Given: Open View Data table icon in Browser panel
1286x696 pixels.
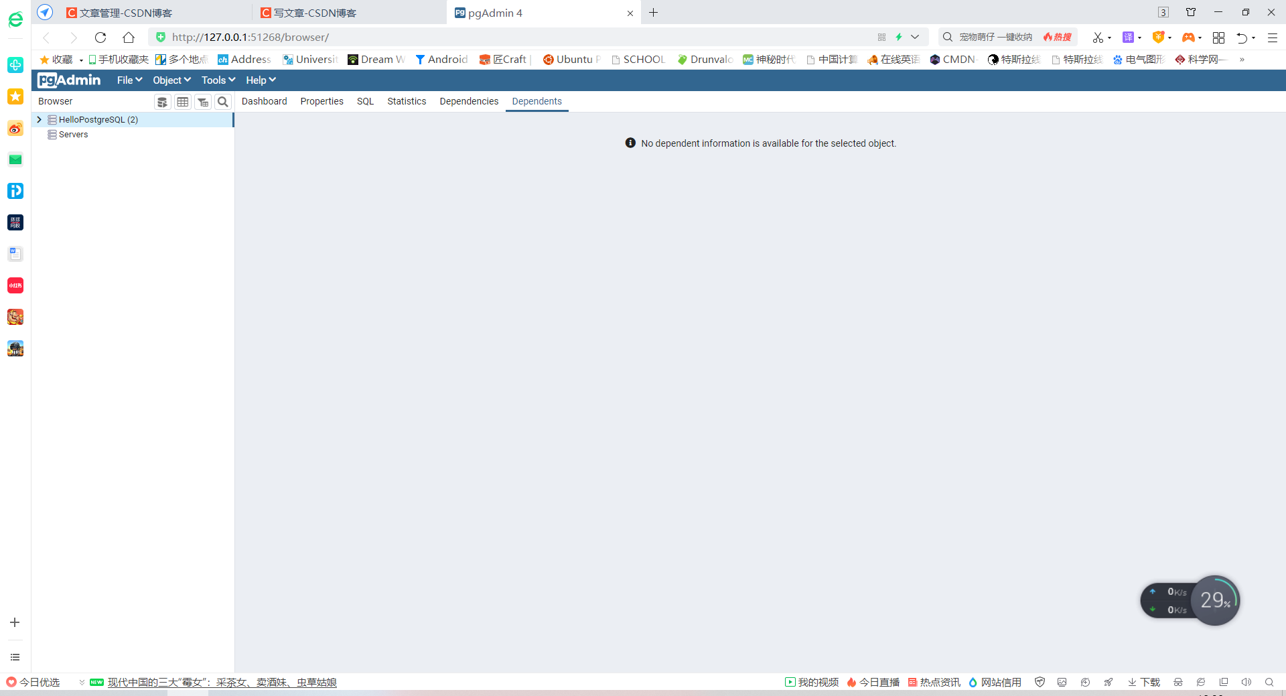Looking at the screenshot, I should 183,102.
